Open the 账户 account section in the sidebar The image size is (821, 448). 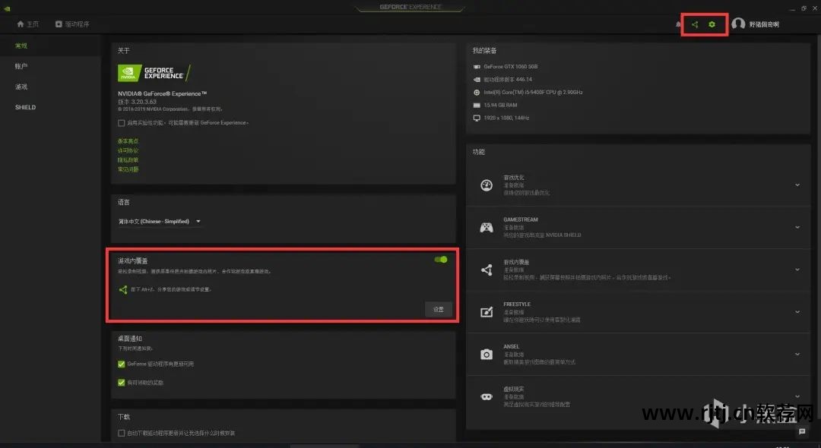tap(21, 66)
